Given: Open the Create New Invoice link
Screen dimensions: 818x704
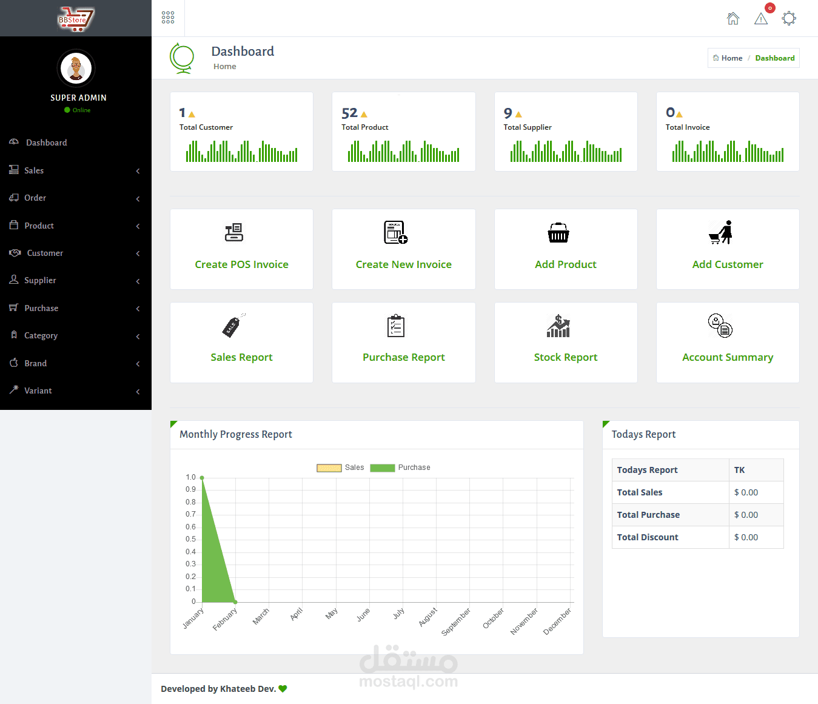Looking at the screenshot, I should (x=404, y=264).
